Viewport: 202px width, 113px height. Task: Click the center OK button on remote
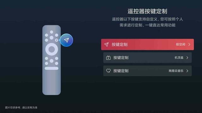[51, 49]
